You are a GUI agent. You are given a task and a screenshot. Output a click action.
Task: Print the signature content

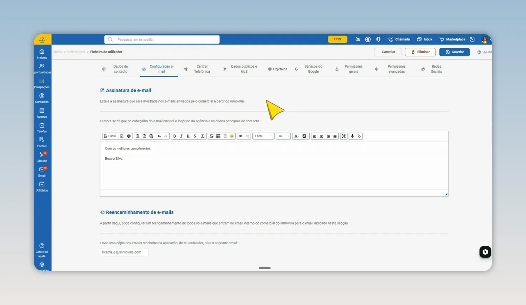point(129,136)
